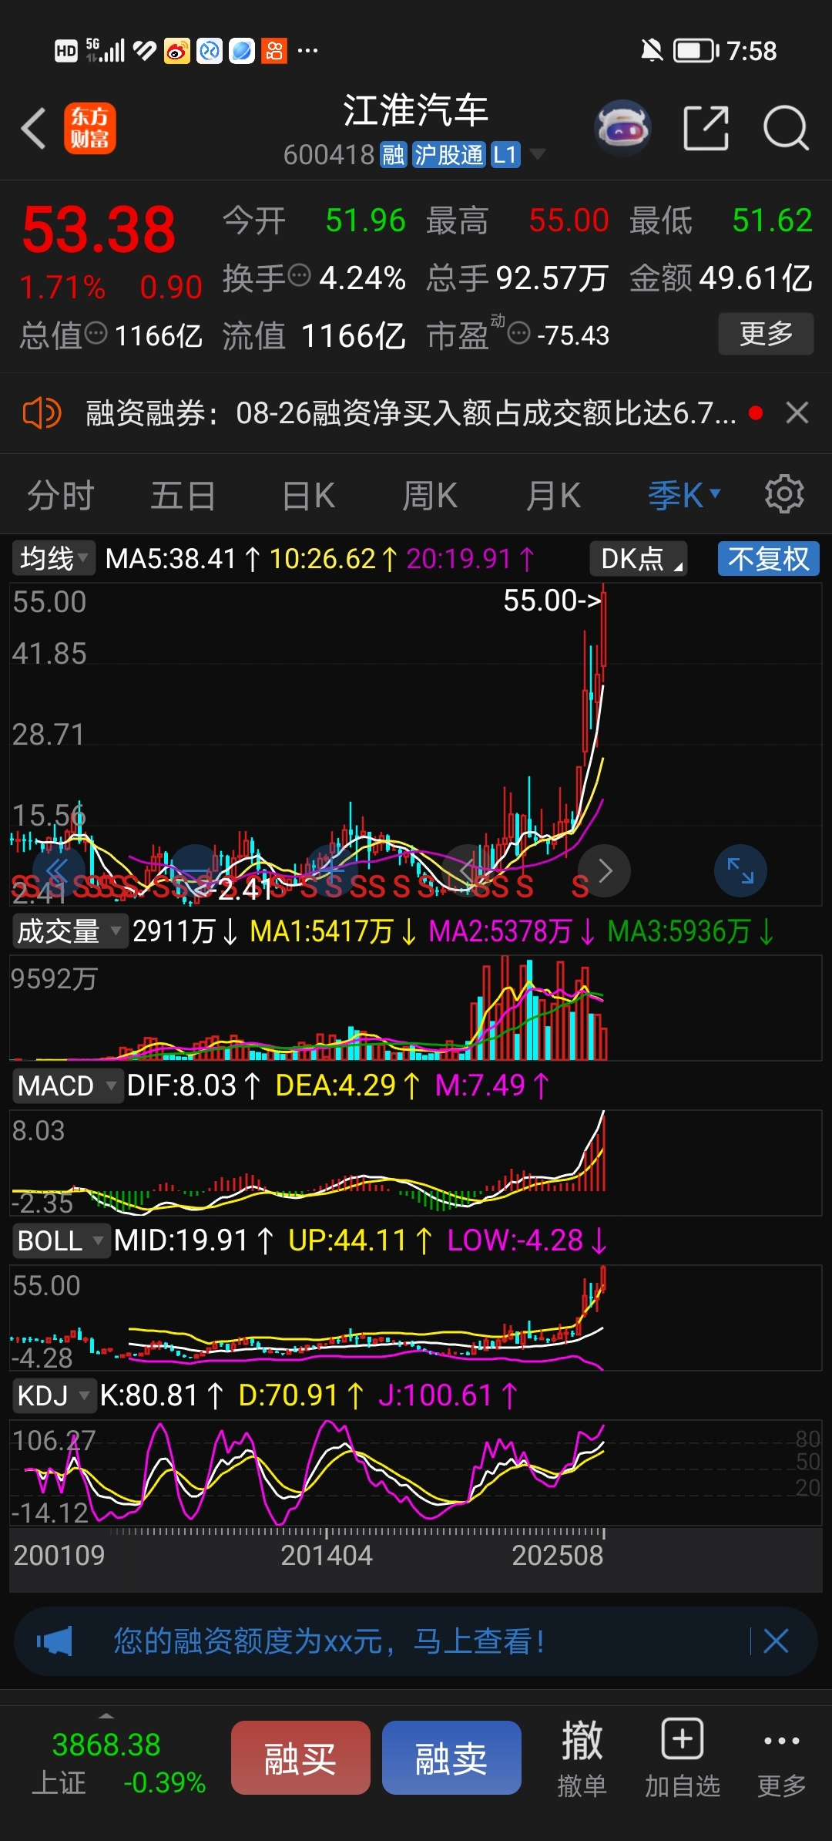Close the 融资额度 promotion banner
This screenshot has width=832, height=1841.
(776, 1641)
